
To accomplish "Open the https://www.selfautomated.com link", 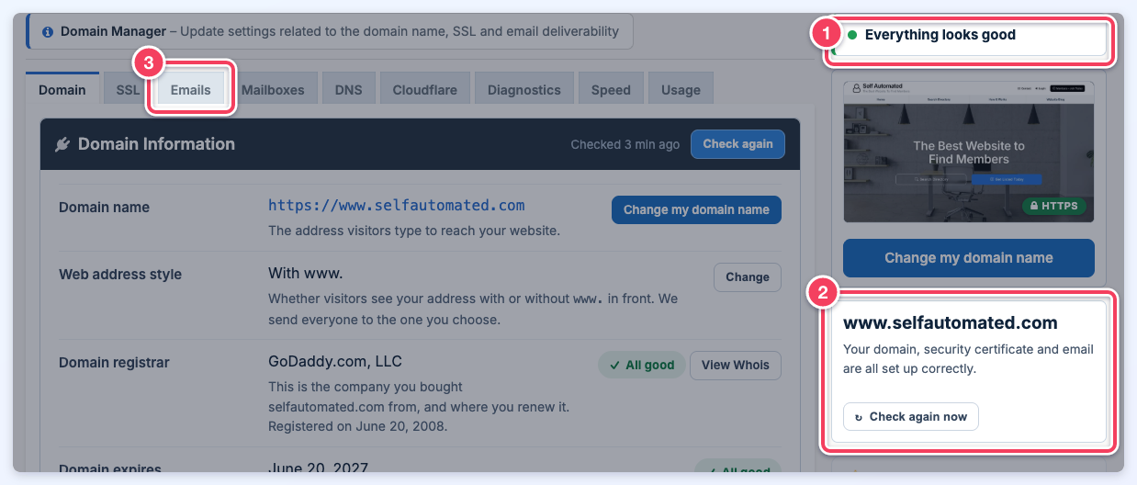I will pyautogui.click(x=397, y=206).
